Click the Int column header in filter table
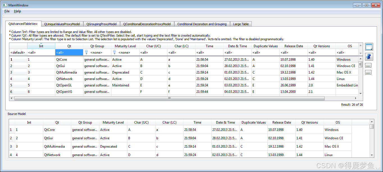The width and height of the screenshot is (383, 172). [x=41, y=46]
